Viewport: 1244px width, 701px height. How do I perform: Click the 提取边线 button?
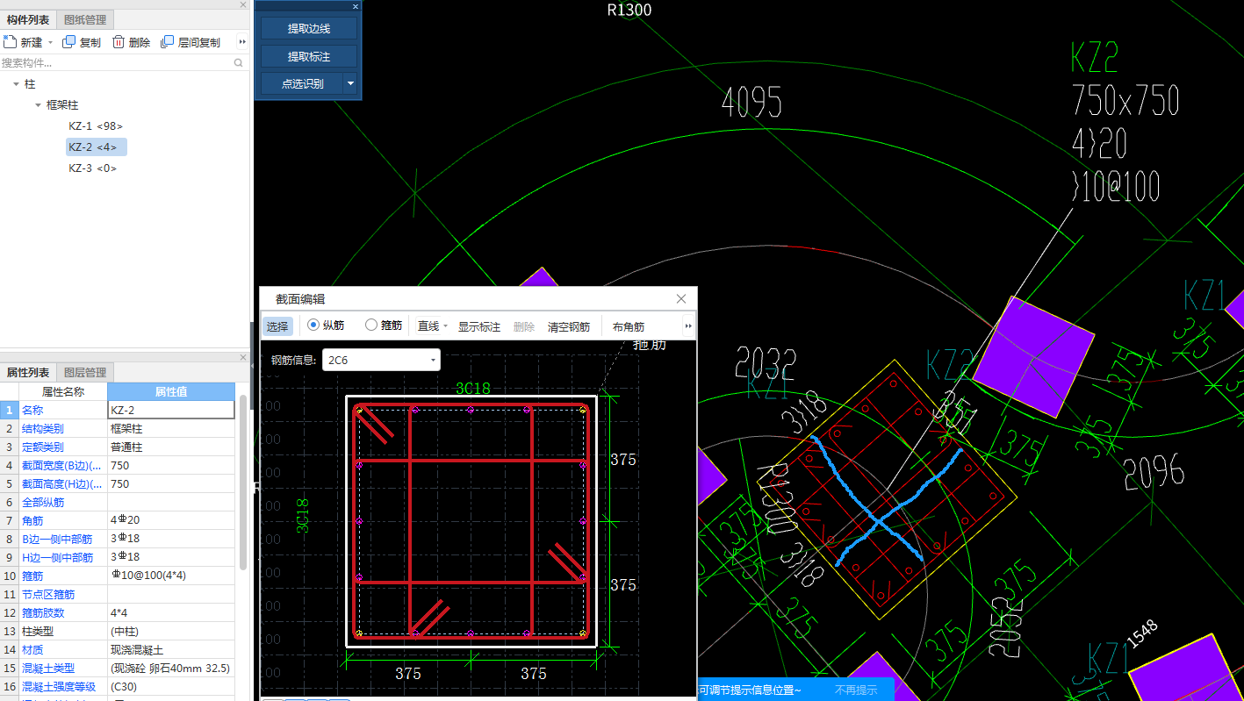pos(309,28)
